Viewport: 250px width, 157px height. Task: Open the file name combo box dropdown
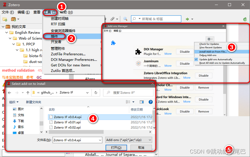pos(100,140)
